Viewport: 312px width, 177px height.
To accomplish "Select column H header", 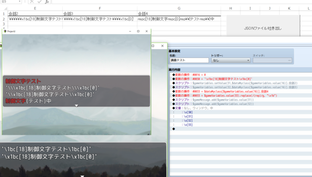I will (231, 8).
